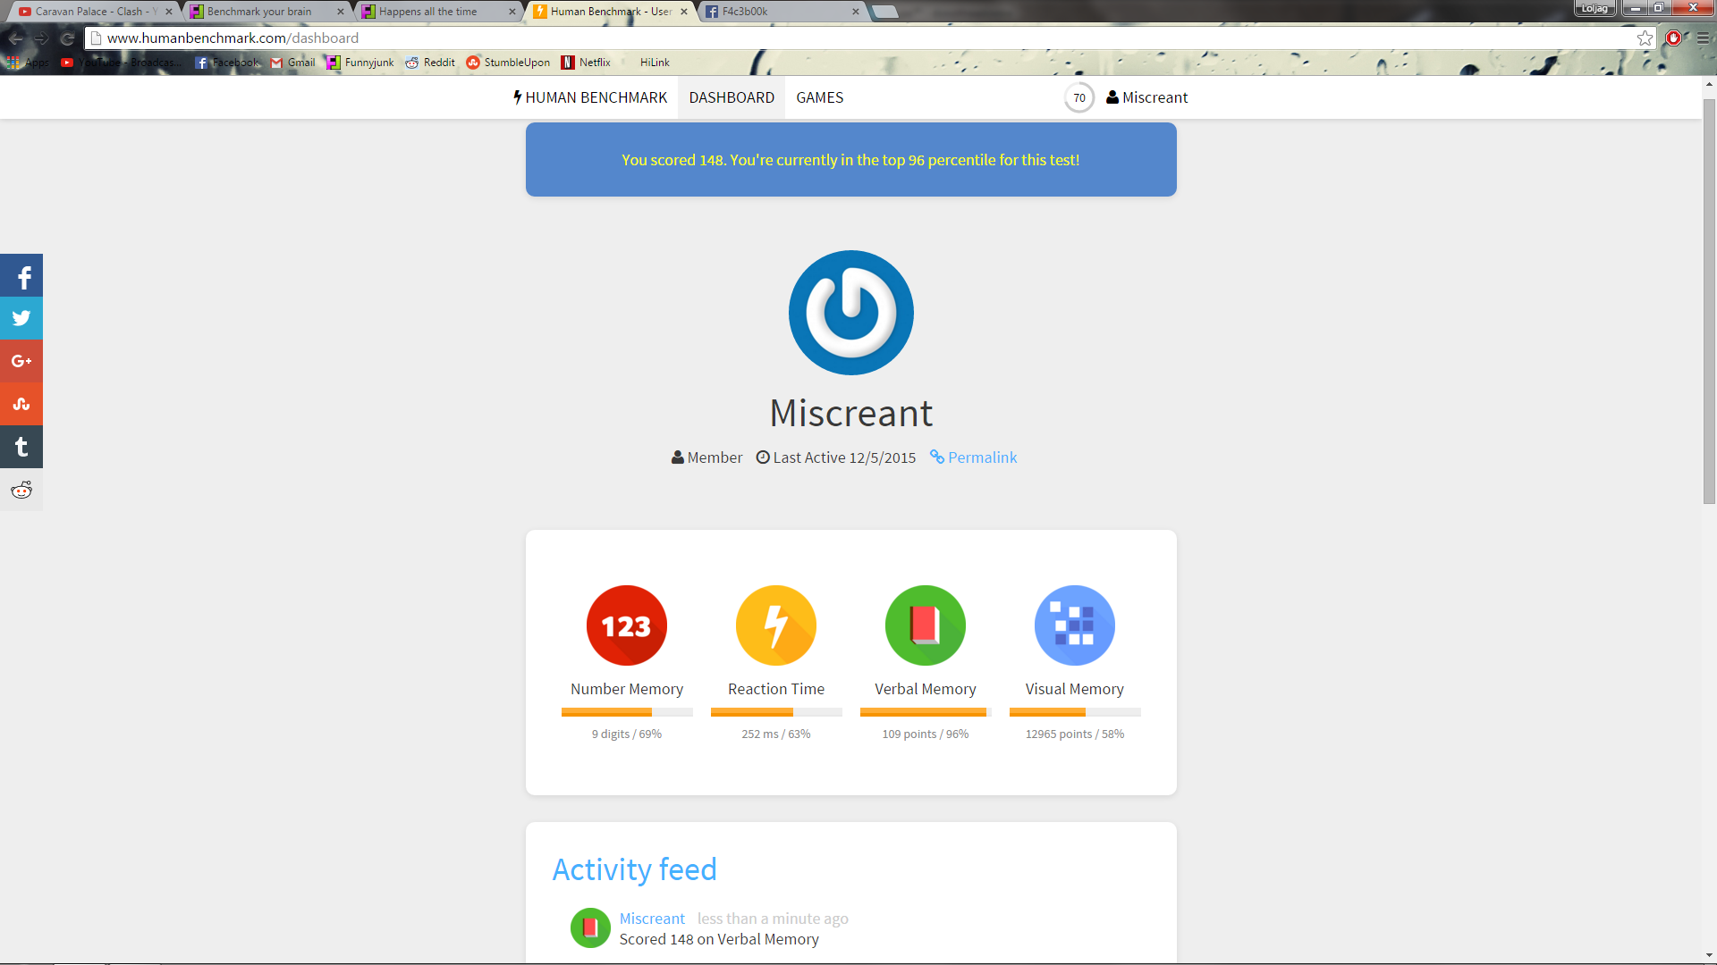Switch to the Benchmark your brain tab
1717x965 pixels.
259,12
